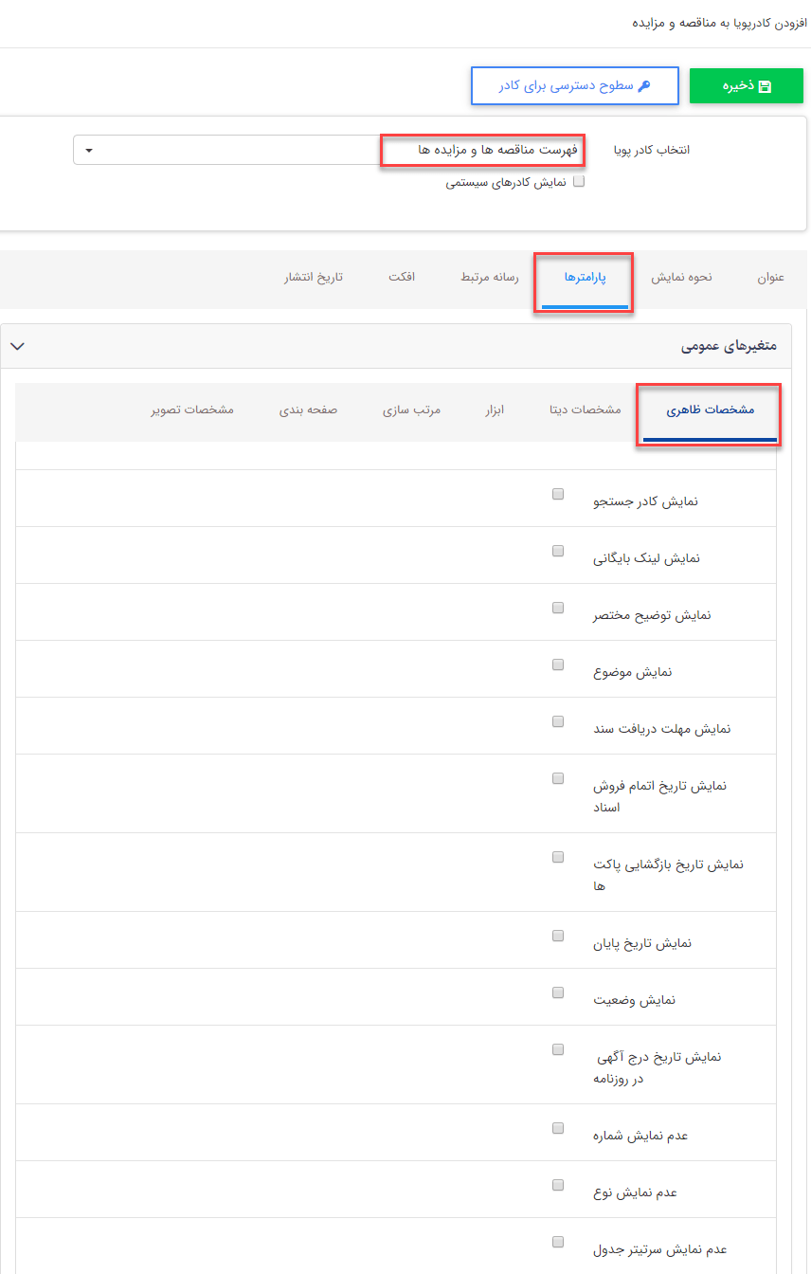Enable نمایش کادرهای سیستمی checkbox
The image size is (811, 1274).
579,181
